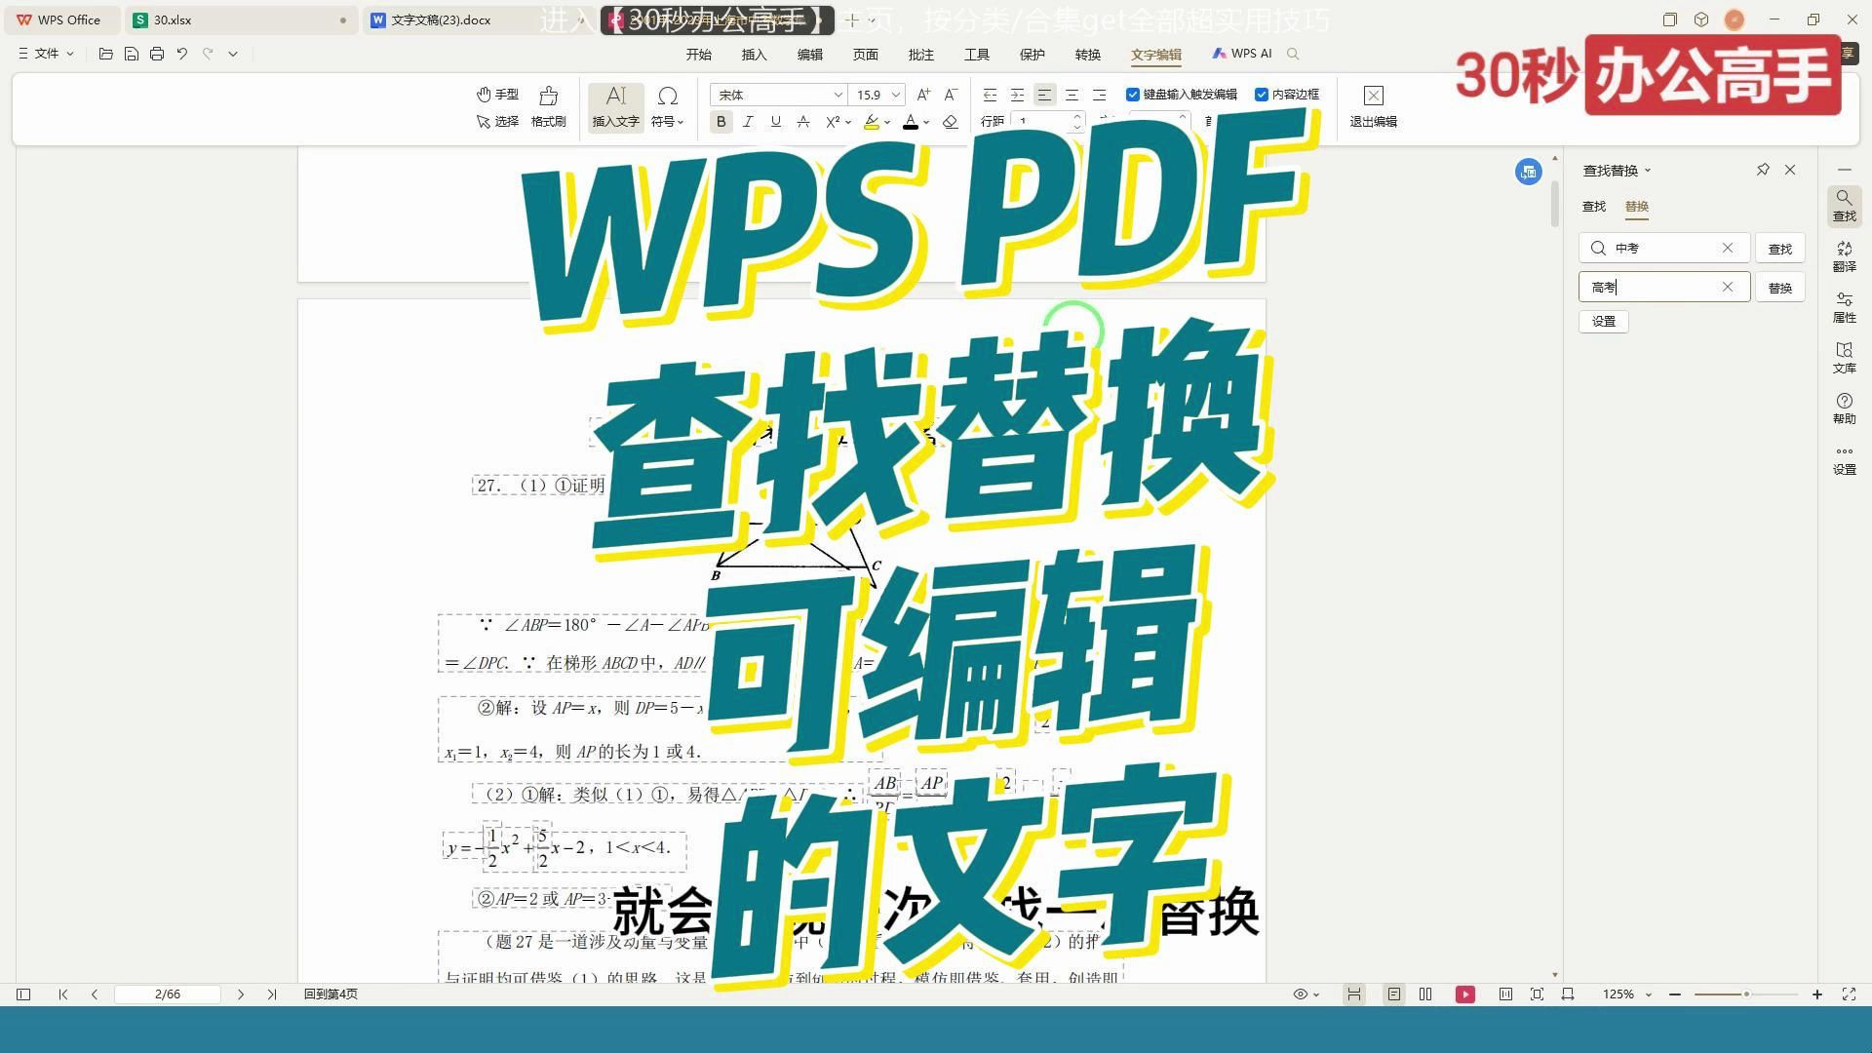Pin the find and replace panel
This screenshot has width=1872, height=1053.
coord(1763,170)
